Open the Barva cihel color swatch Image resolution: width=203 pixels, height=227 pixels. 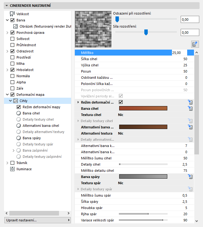point(143,108)
